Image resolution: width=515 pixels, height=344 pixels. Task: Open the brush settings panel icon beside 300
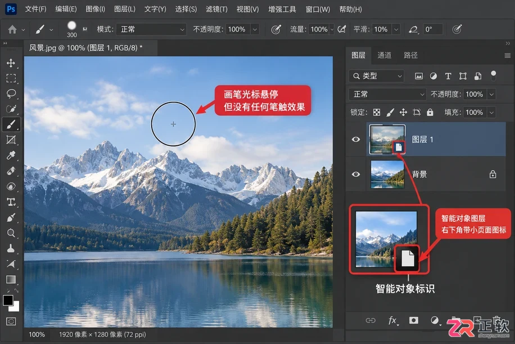(85, 29)
